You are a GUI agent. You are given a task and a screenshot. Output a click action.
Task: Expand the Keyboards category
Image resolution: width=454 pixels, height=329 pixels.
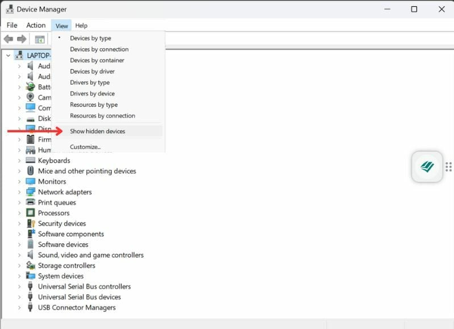(x=19, y=161)
